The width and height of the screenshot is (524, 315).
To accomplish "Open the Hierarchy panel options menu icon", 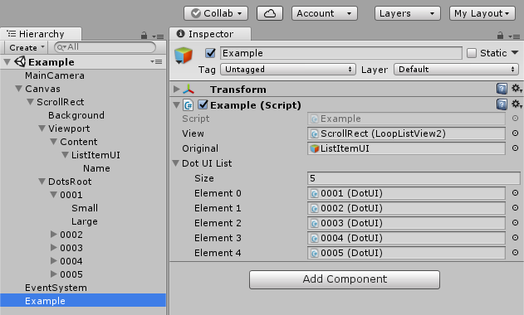I will pyautogui.click(x=158, y=36).
